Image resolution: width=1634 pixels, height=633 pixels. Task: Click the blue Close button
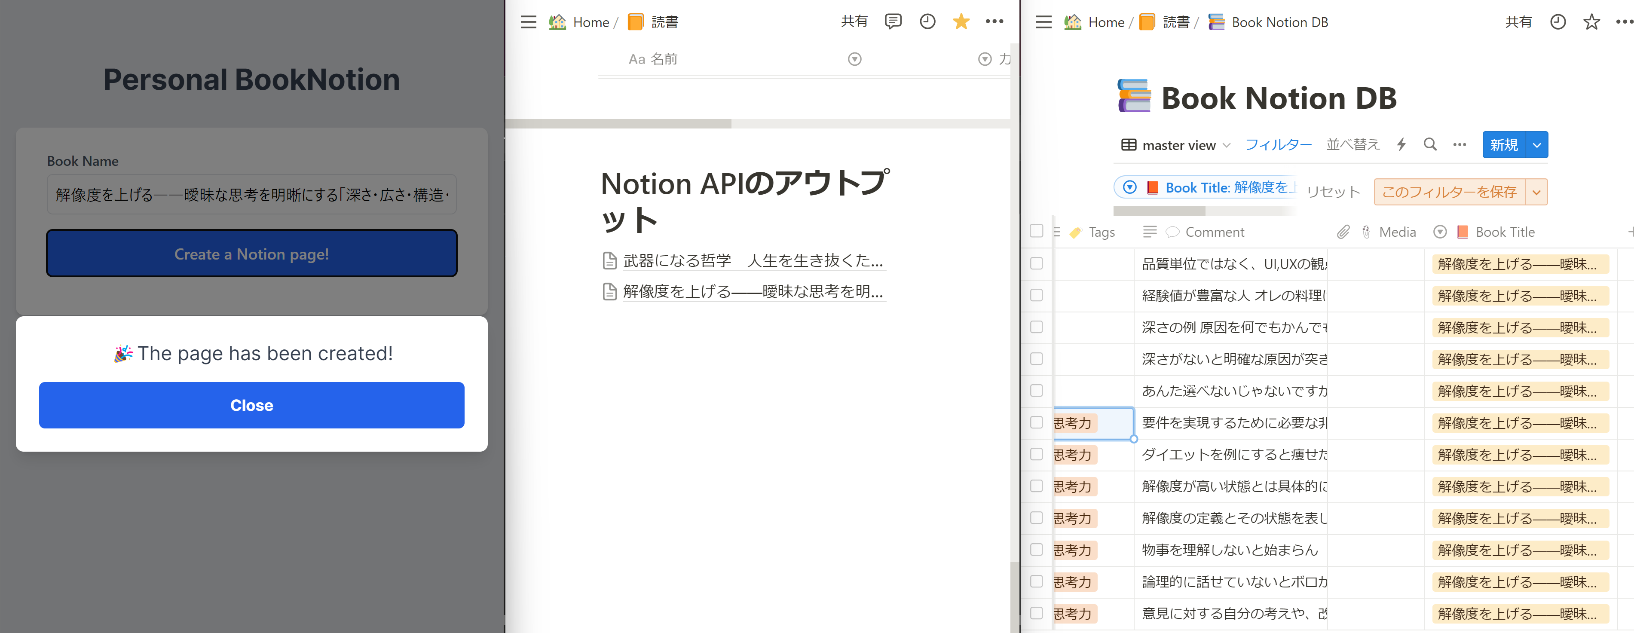[251, 405]
